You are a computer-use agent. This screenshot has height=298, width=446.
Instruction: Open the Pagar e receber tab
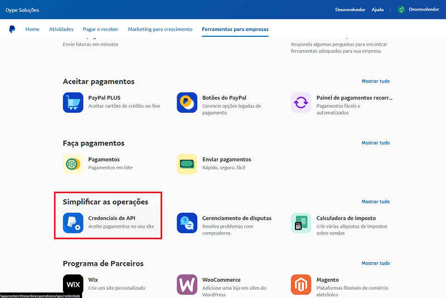click(x=101, y=30)
